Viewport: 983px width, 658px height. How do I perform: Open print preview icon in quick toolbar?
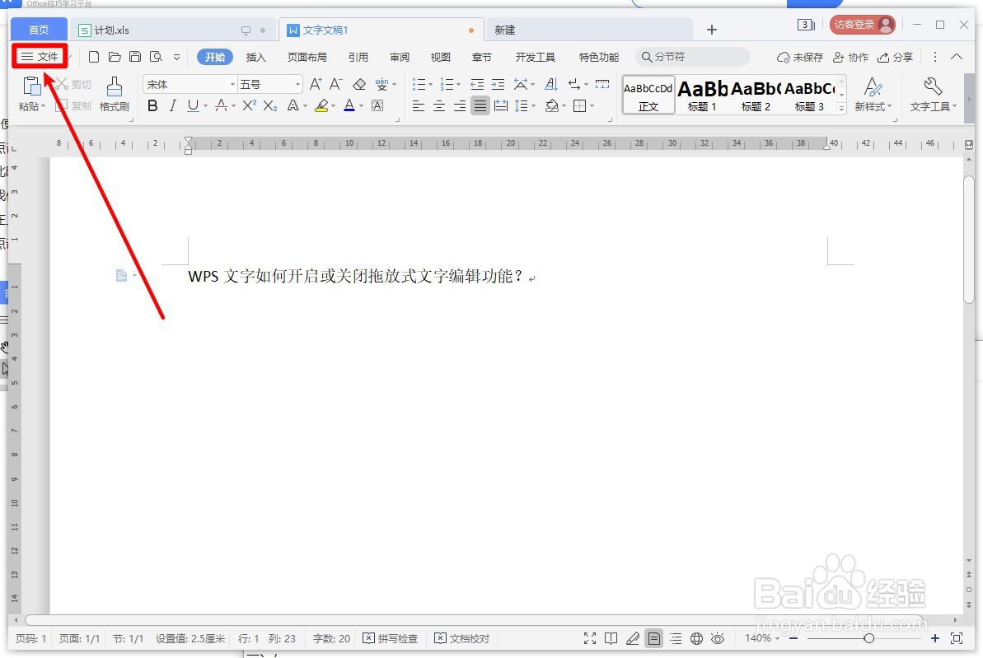point(156,57)
